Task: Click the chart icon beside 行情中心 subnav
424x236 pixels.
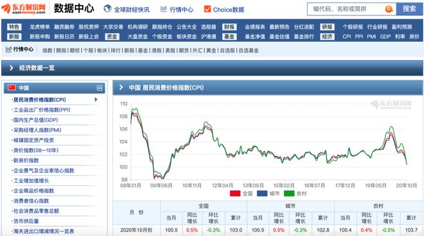Action: point(8,49)
